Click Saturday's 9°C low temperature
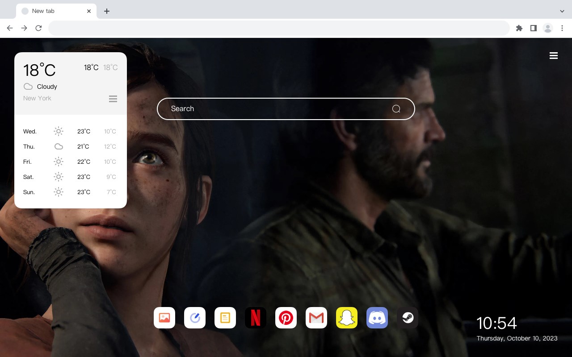This screenshot has width=572, height=357. click(111, 177)
